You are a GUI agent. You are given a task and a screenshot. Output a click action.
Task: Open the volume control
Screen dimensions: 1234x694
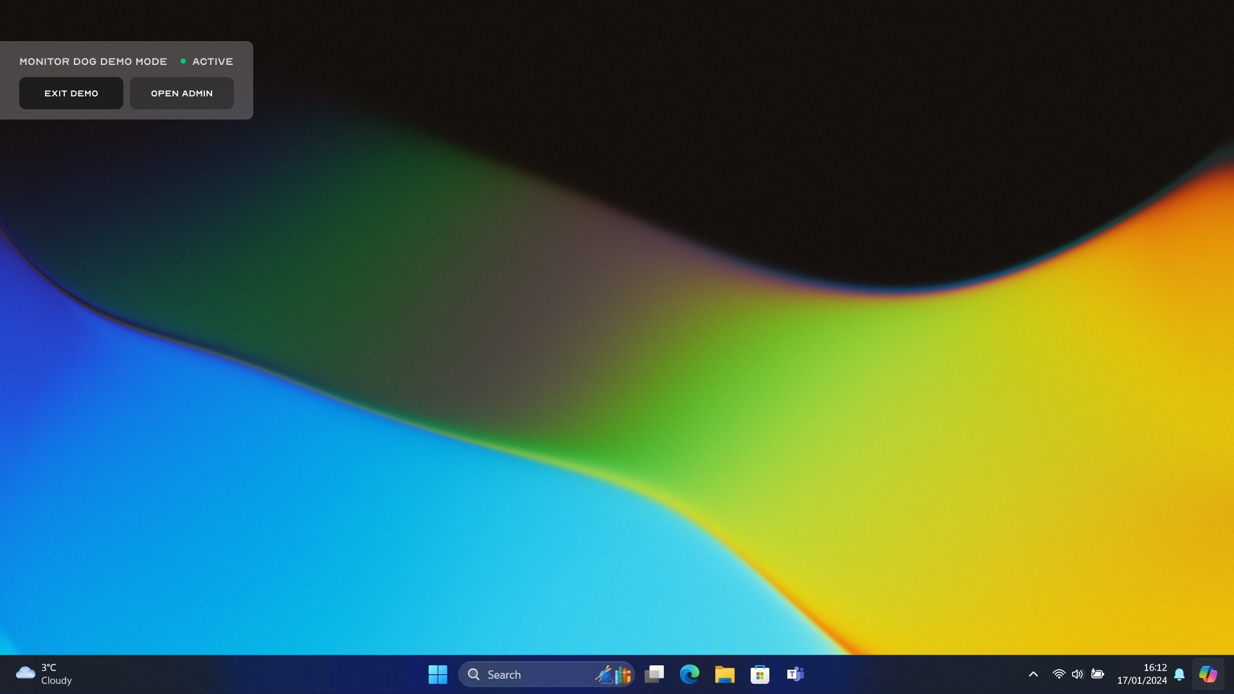pyautogui.click(x=1078, y=674)
